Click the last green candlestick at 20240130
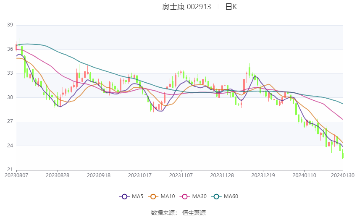This screenshot has width=357, height=217. (x=343, y=155)
